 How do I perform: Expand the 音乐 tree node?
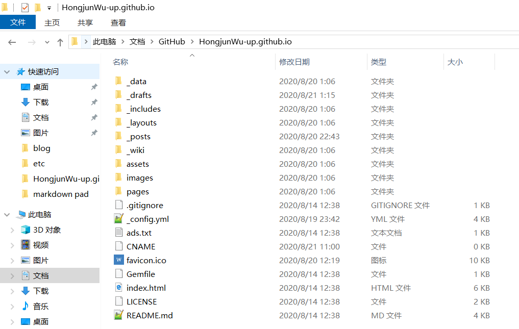pos(12,306)
